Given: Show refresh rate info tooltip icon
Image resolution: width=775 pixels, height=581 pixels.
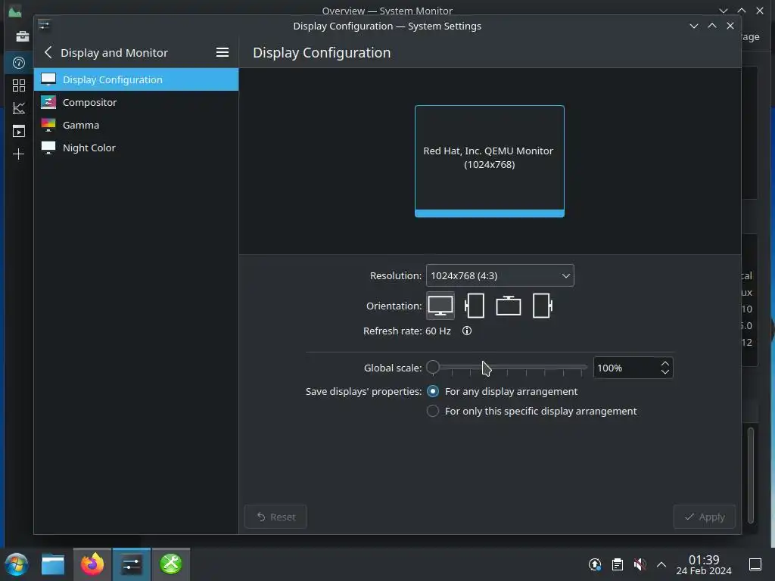Looking at the screenshot, I should tap(466, 331).
